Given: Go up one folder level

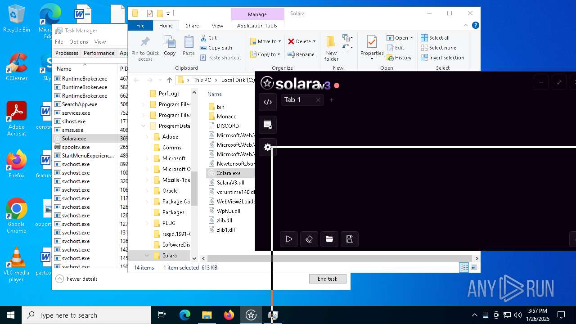Looking at the screenshot, I should (169, 80).
